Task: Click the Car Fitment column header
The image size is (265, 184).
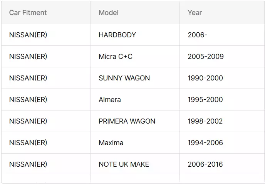Action: pyautogui.click(x=46, y=13)
